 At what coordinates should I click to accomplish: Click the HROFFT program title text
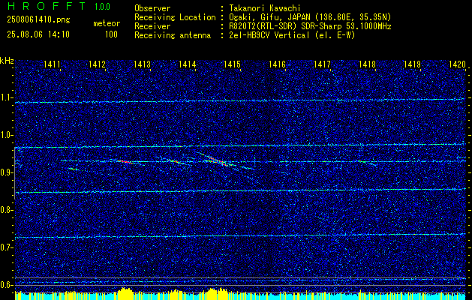(x=47, y=6)
